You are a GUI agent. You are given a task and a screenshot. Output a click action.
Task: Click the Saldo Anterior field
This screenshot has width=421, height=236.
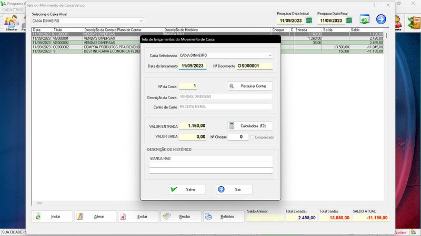[265, 218]
